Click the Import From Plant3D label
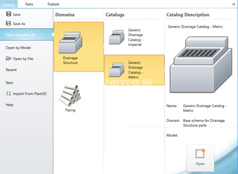Image resolution: width=238 pixels, height=174 pixels. [30, 94]
